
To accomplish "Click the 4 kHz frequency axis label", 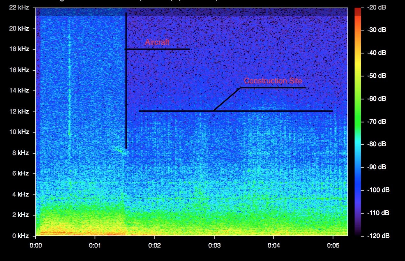I will click(20, 194).
